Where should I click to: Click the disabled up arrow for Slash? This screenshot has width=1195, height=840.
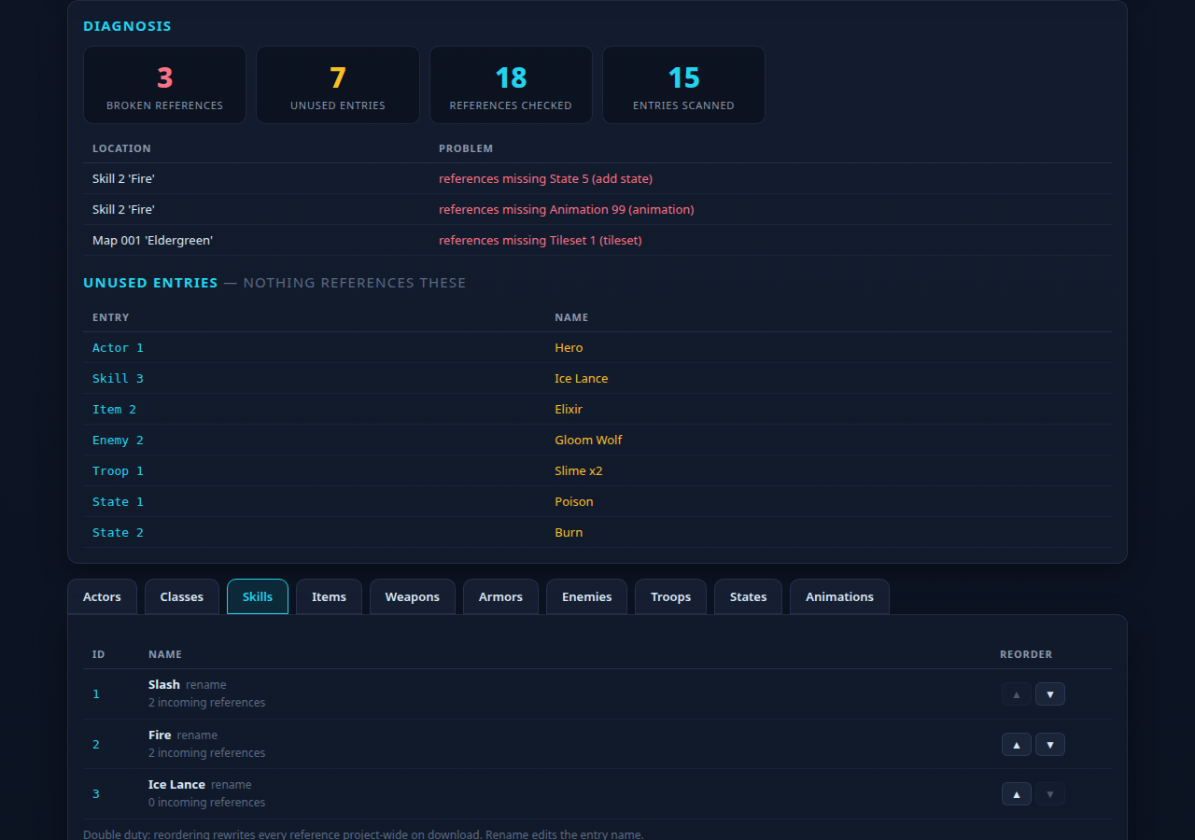(x=1017, y=694)
